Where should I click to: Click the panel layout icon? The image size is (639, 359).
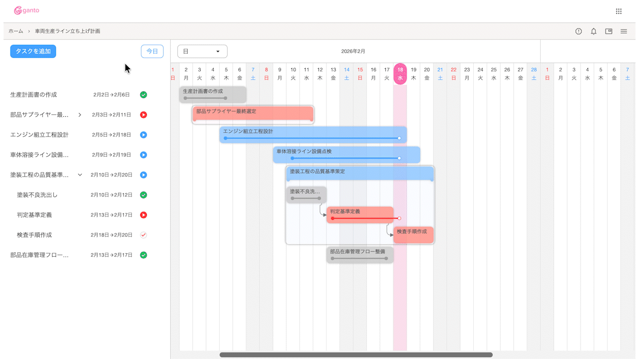[609, 31]
